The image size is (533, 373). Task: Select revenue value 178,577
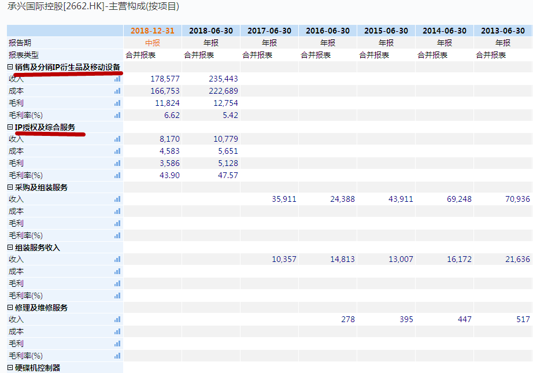[x=165, y=79]
